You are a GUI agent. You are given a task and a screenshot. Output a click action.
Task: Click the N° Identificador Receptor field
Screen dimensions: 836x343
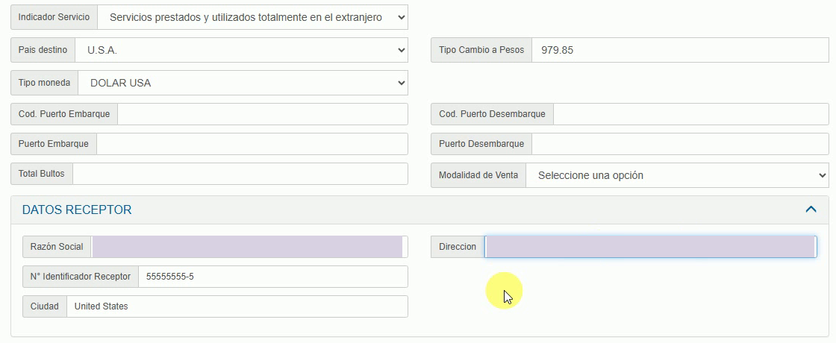tap(273, 277)
